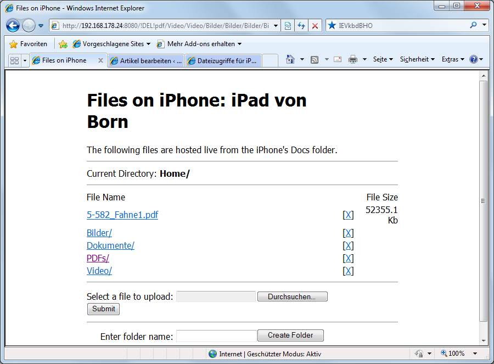Viewport: 494px width, 364px height.
Task: Click the Submit upload button
Action: (103, 309)
